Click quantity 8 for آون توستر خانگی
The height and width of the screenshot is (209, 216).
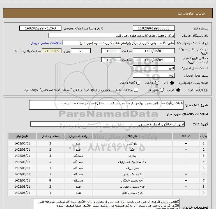tap(50, 180)
